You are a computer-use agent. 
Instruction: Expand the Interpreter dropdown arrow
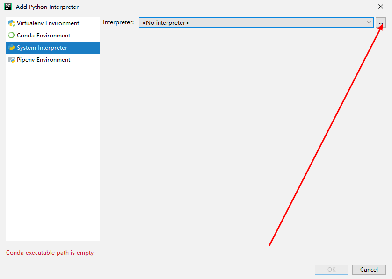pos(369,22)
